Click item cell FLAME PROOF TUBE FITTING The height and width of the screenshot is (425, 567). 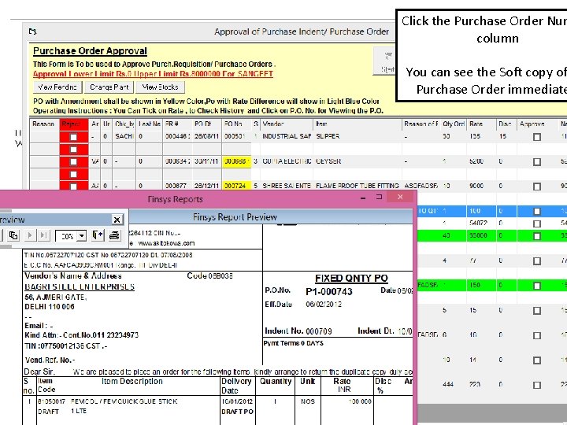(x=358, y=186)
